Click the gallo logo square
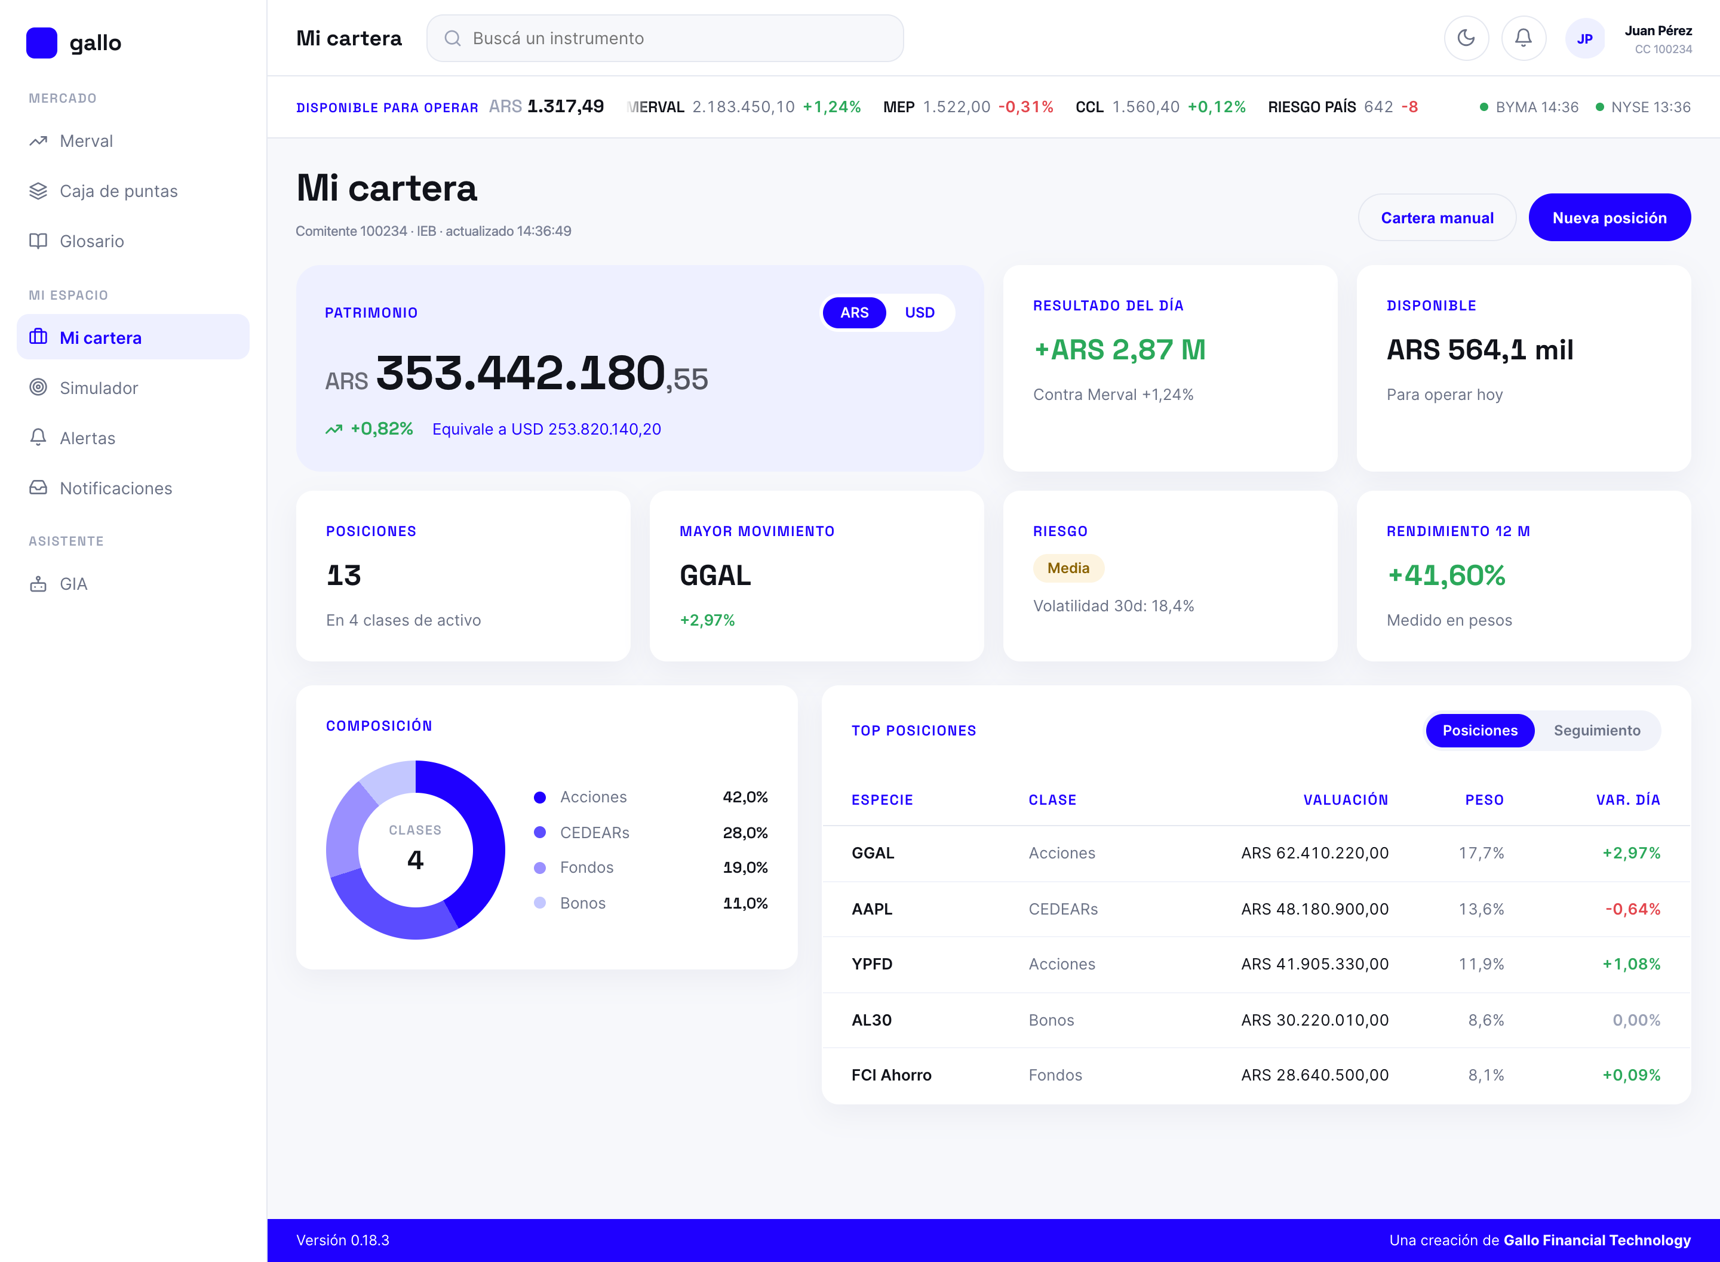 coord(41,43)
